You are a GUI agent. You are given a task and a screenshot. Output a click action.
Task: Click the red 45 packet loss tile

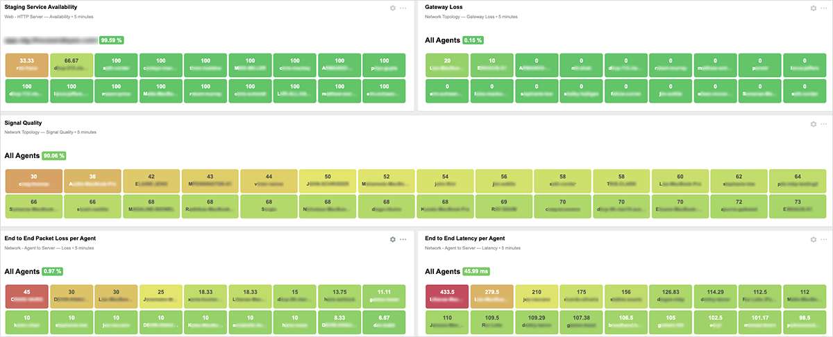pos(26,295)
